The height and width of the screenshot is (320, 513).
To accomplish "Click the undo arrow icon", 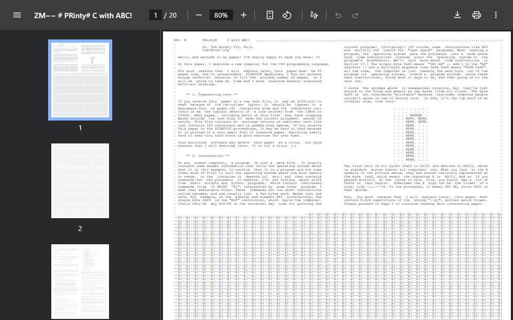I will tap(338, 15).
